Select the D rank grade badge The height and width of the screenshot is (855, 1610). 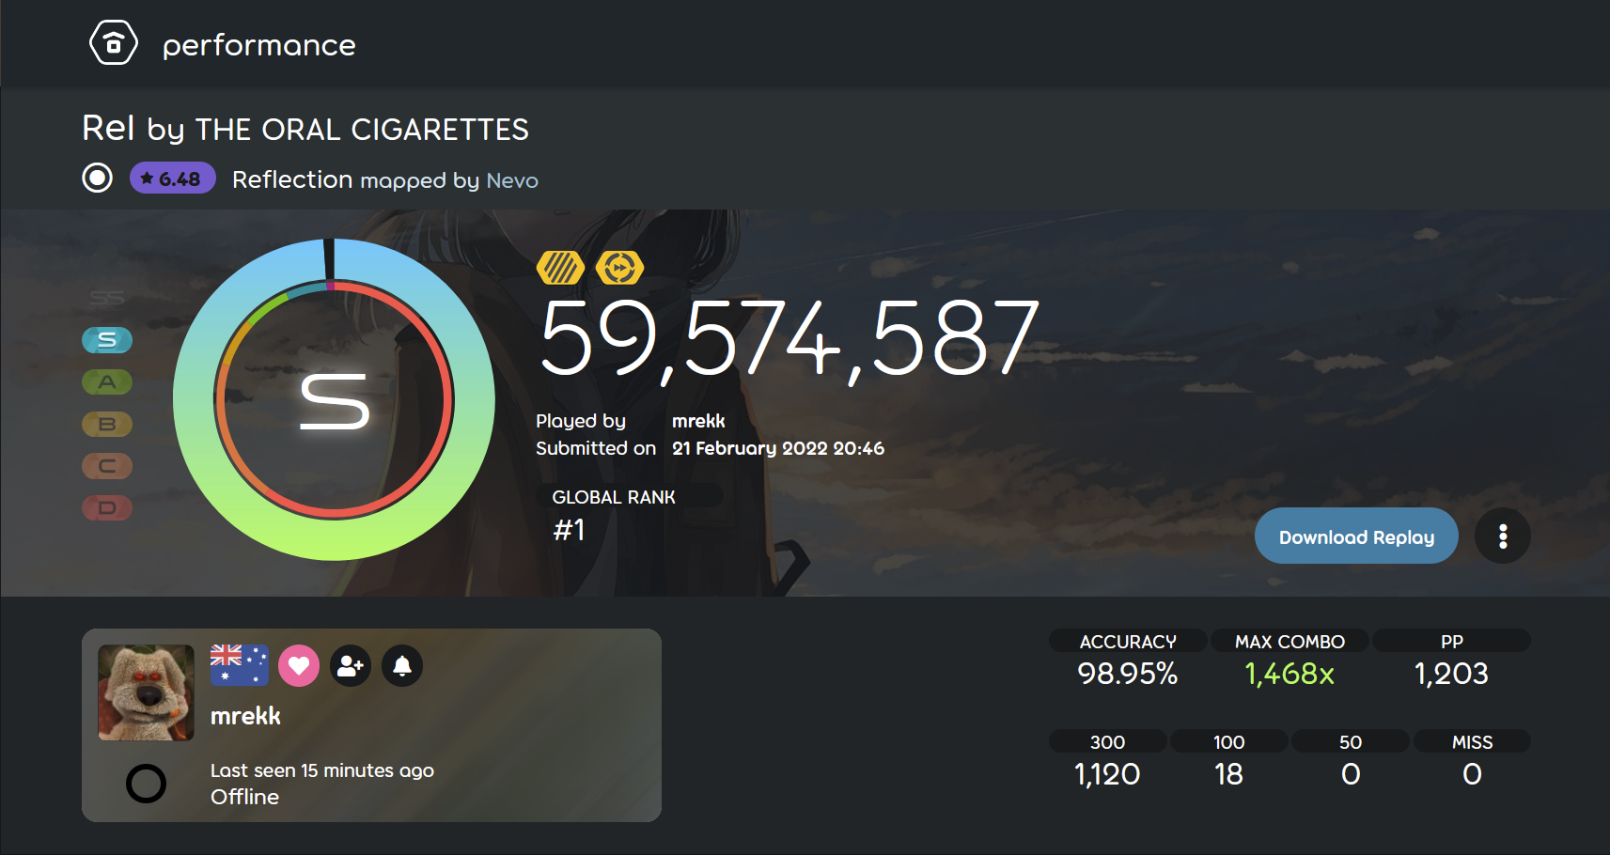point(106,507)
